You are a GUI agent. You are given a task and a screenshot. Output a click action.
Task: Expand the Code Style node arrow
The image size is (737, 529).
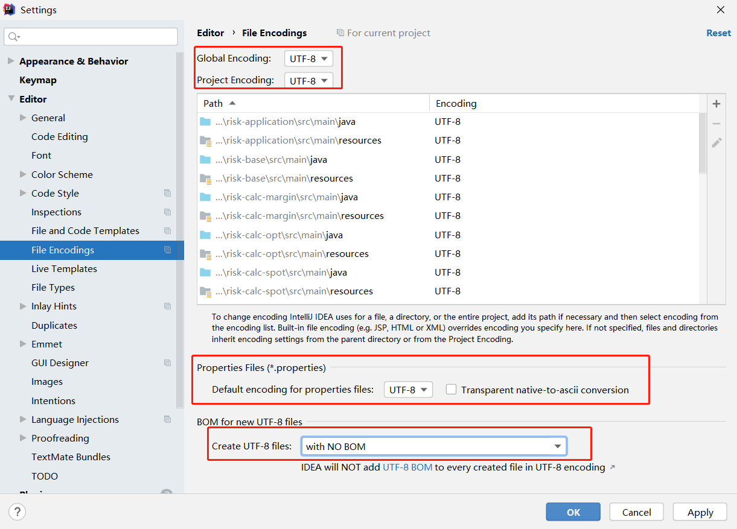point(23,193)
